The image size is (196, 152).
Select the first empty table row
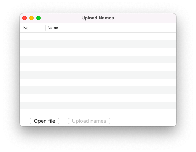[x=98, y=37]
